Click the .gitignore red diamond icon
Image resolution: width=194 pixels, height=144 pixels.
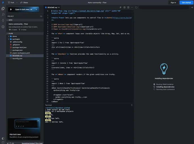(x=11, y=45)
